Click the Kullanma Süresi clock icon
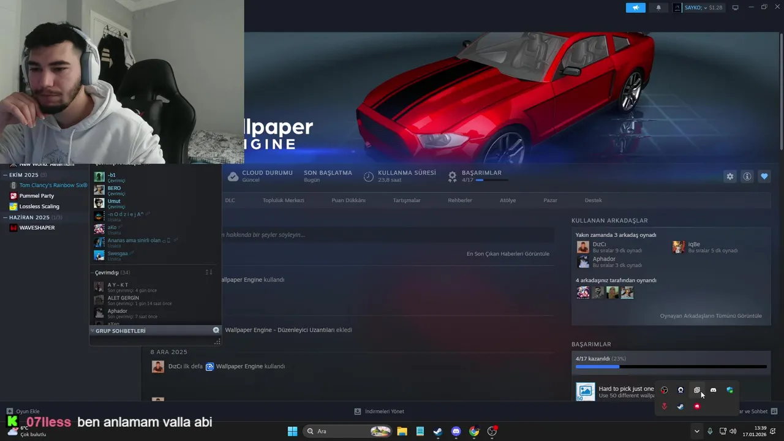The height and width of the screenshot is (441, 784). 369,176
